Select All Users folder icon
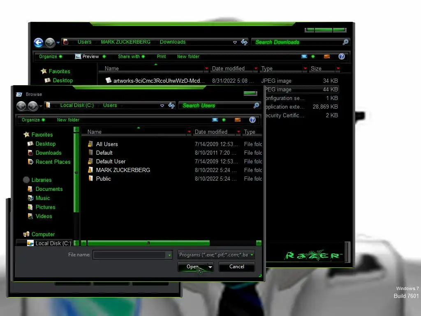Image resolution: width=421 pixels, height=316 pixels. (90, 144)
